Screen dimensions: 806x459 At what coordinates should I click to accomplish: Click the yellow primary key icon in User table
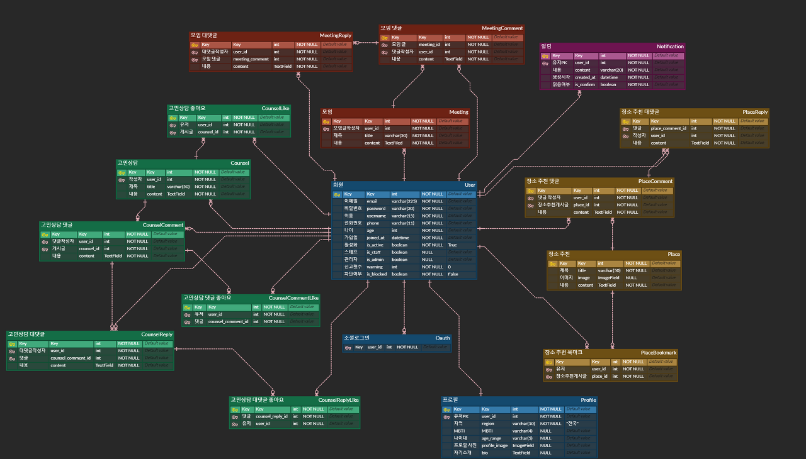tap(338, 194)
